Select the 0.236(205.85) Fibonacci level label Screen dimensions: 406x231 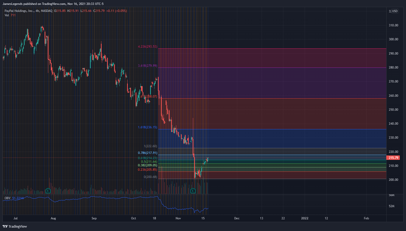148,170
